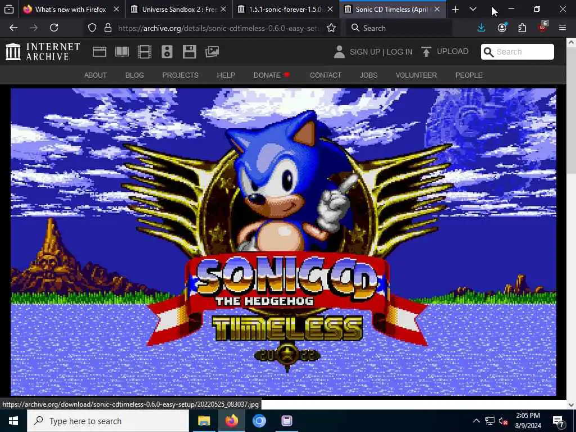Focus the Firefox address bar URL
The height and width of the screenshot is (432, 576).
(x=219, y=28)
